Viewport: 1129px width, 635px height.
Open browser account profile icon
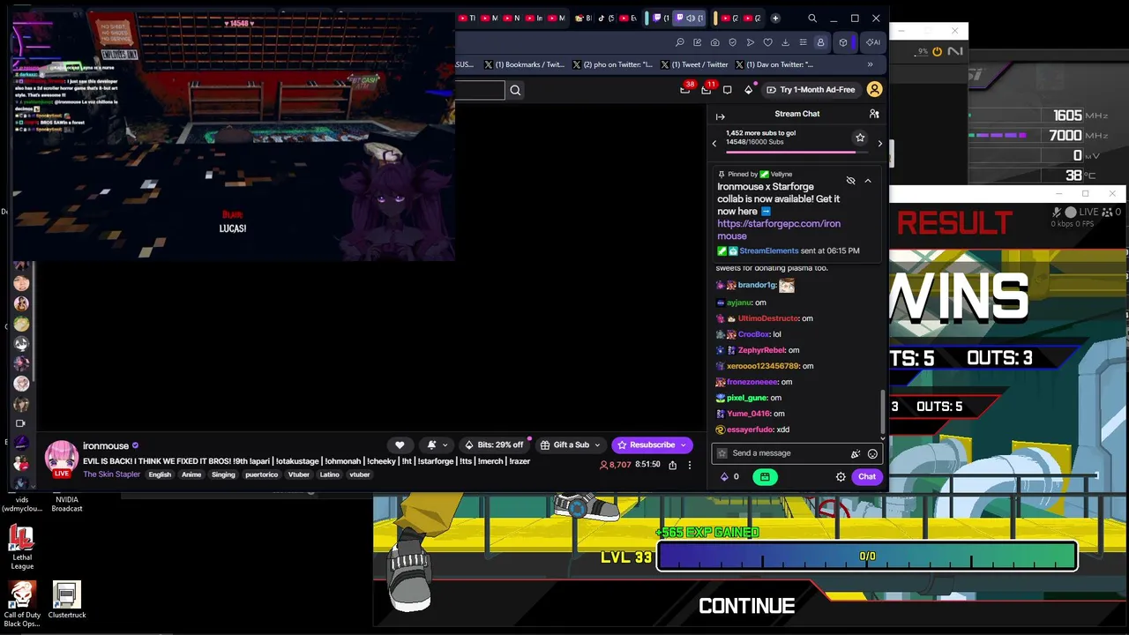pyautogui.click(x=820, y=42)
